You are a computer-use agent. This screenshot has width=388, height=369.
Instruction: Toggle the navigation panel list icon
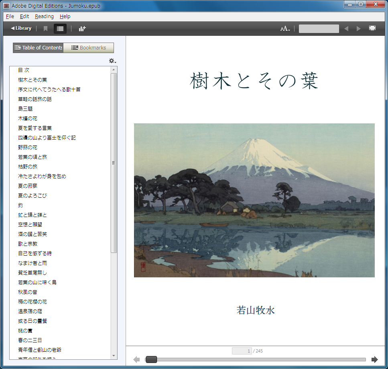60,29
